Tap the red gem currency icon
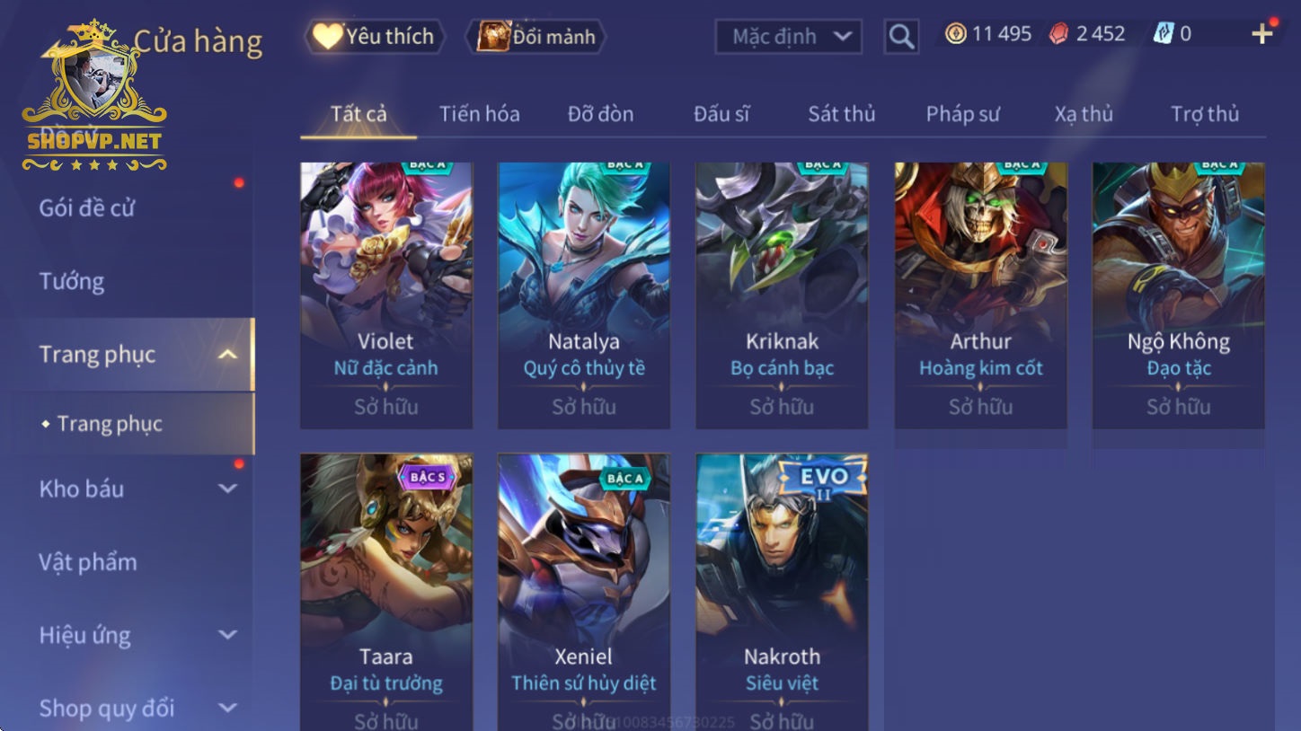The image size is (1301, 731). point(1060,34)
